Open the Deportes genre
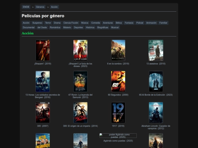The height and width of the screenshot is (148, 198). [x=78, y=27]
